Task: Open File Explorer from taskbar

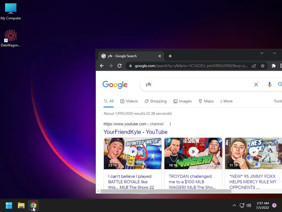Action: coord(21,205)
